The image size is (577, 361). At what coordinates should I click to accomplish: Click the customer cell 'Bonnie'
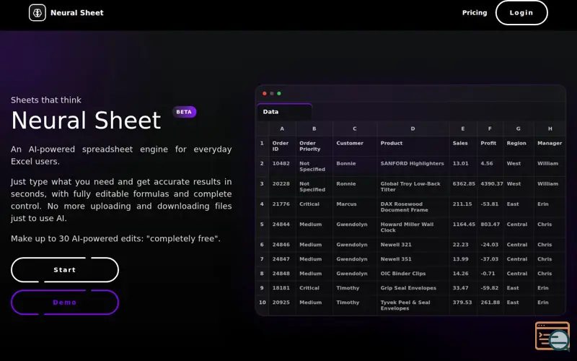(x=355, y=167)
